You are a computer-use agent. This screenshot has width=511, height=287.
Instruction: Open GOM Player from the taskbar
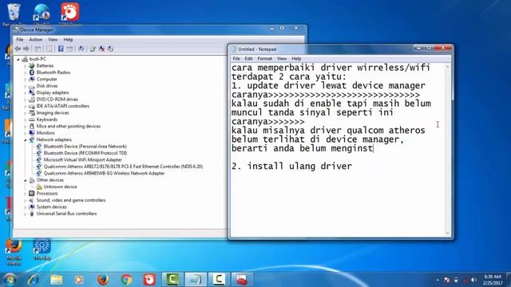149,280
